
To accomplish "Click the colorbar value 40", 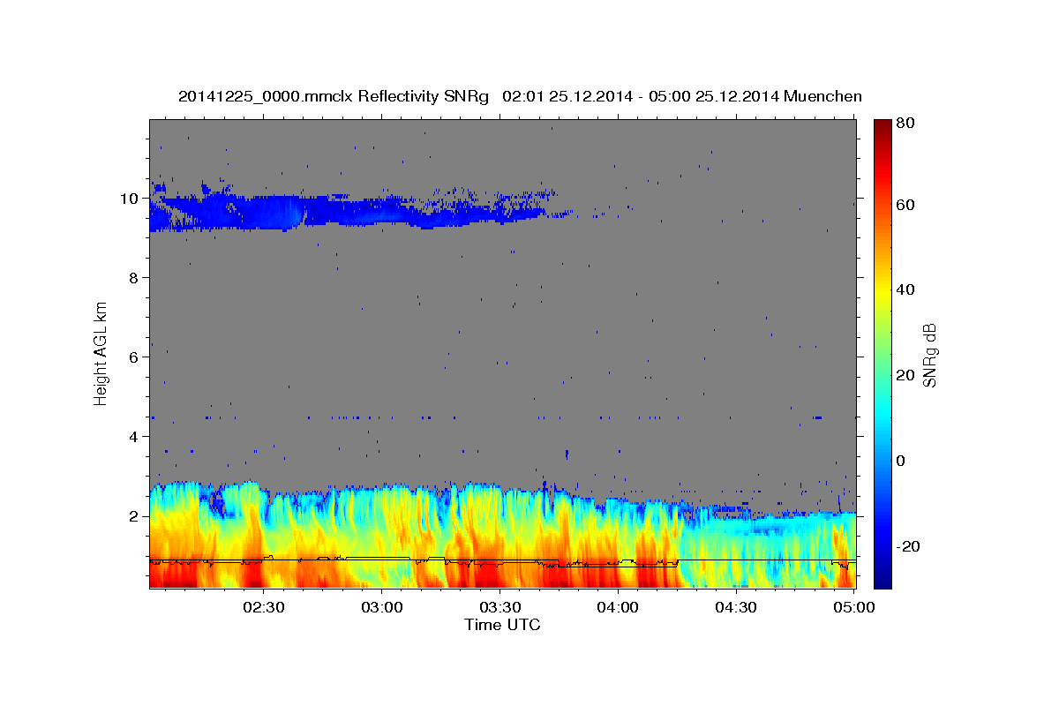I will tap(905, 289).
